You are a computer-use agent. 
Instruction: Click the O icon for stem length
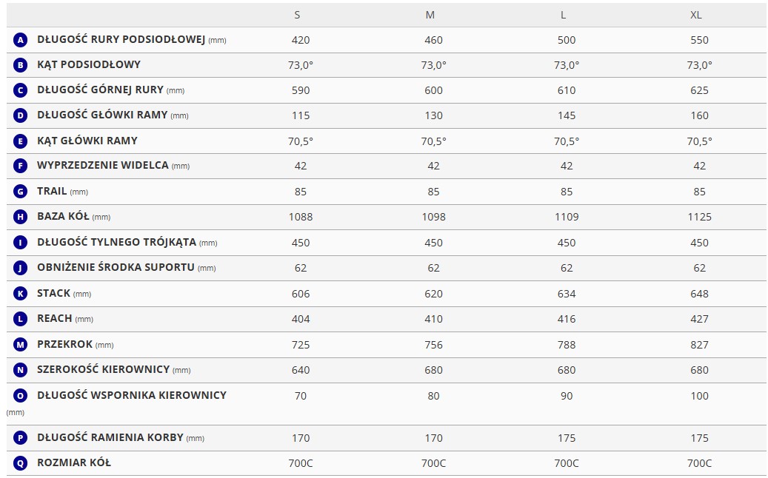coord(21,396)
